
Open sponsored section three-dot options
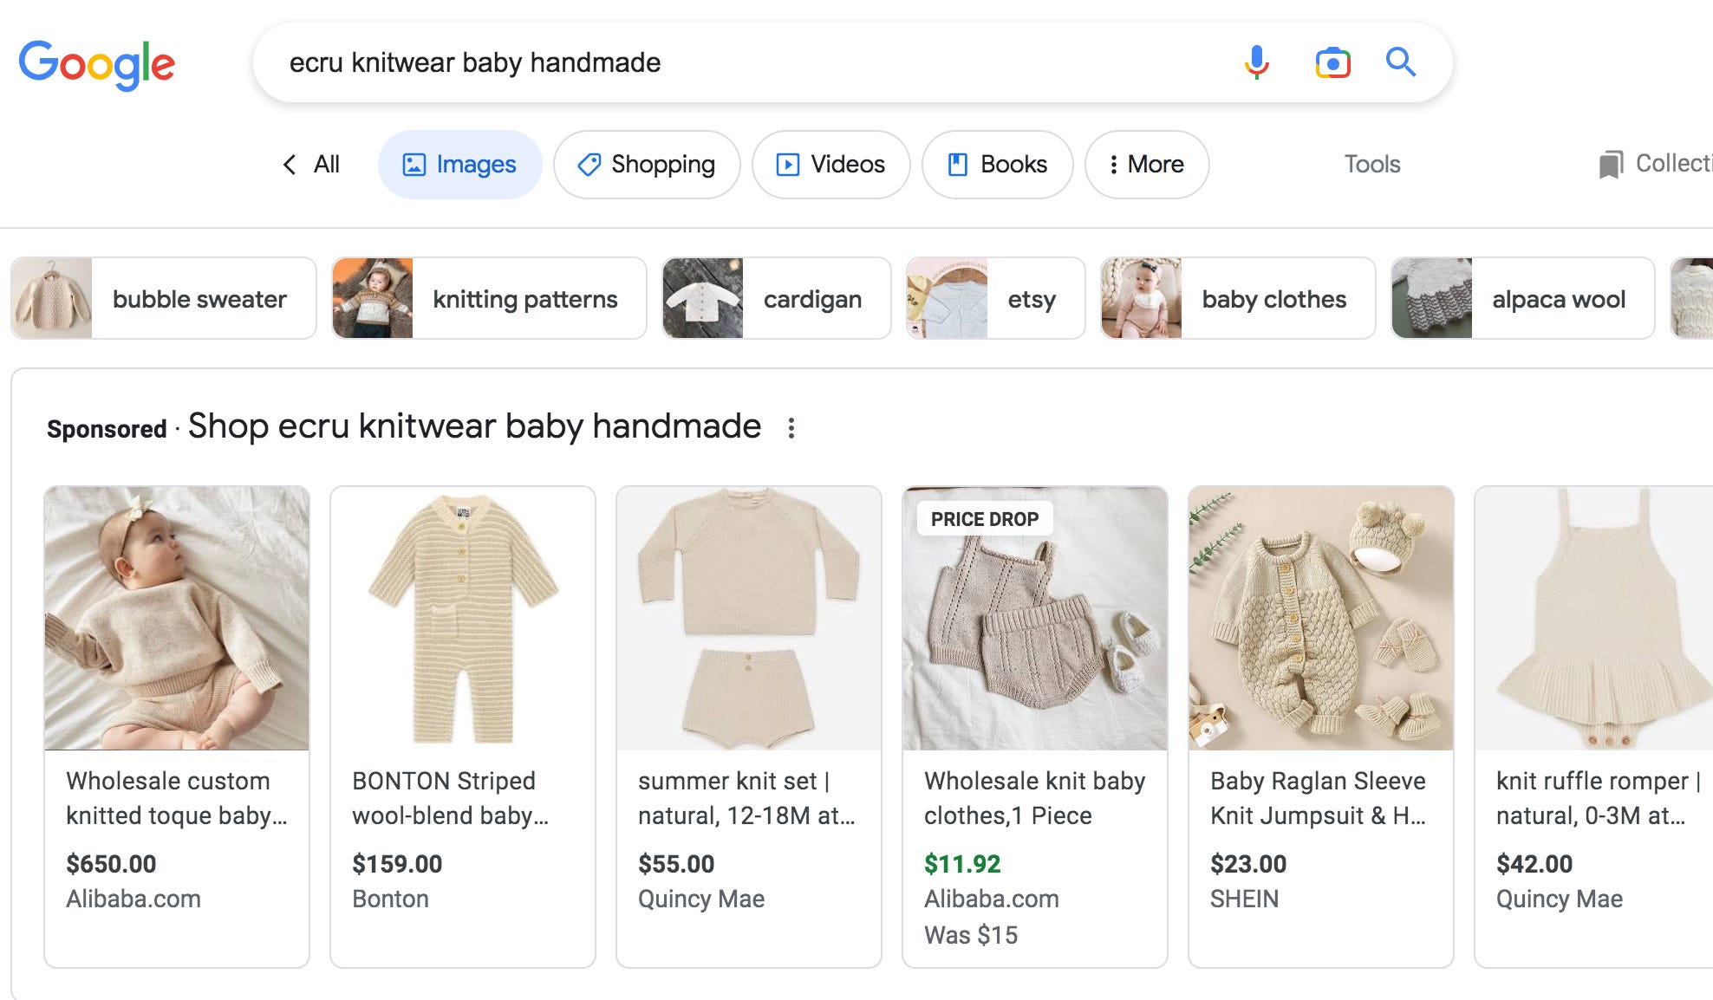point(791,427)
